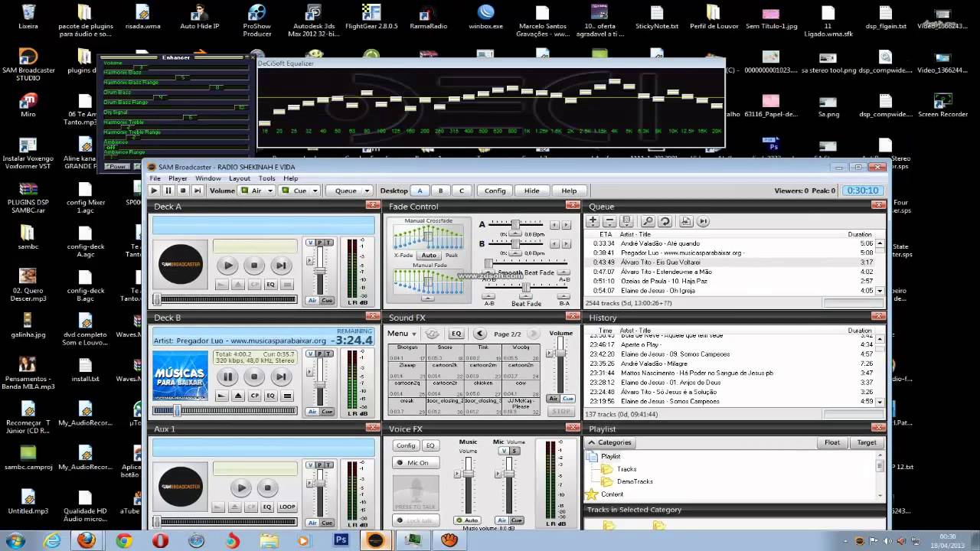The height and width of the screenshot is (551, 980).
Task: Open Deck A EQ
Action: tap(270, 285)
